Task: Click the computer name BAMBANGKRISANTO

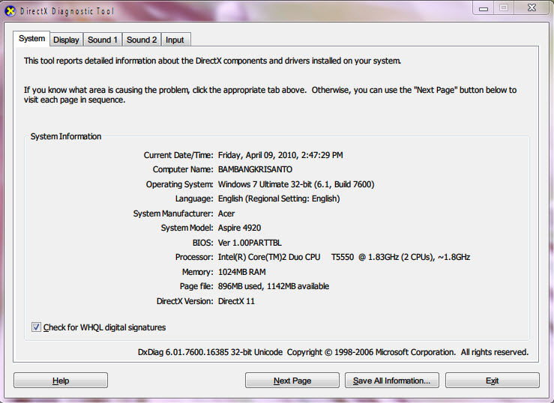Action: (x=255, y=170)
